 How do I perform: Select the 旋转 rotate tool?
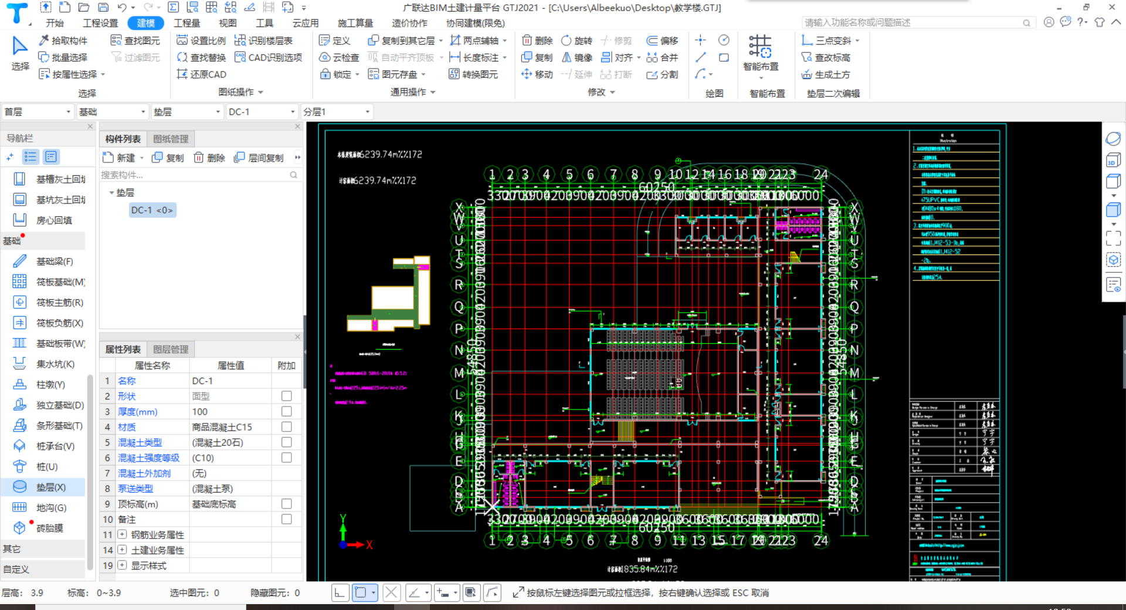(576, 40)
